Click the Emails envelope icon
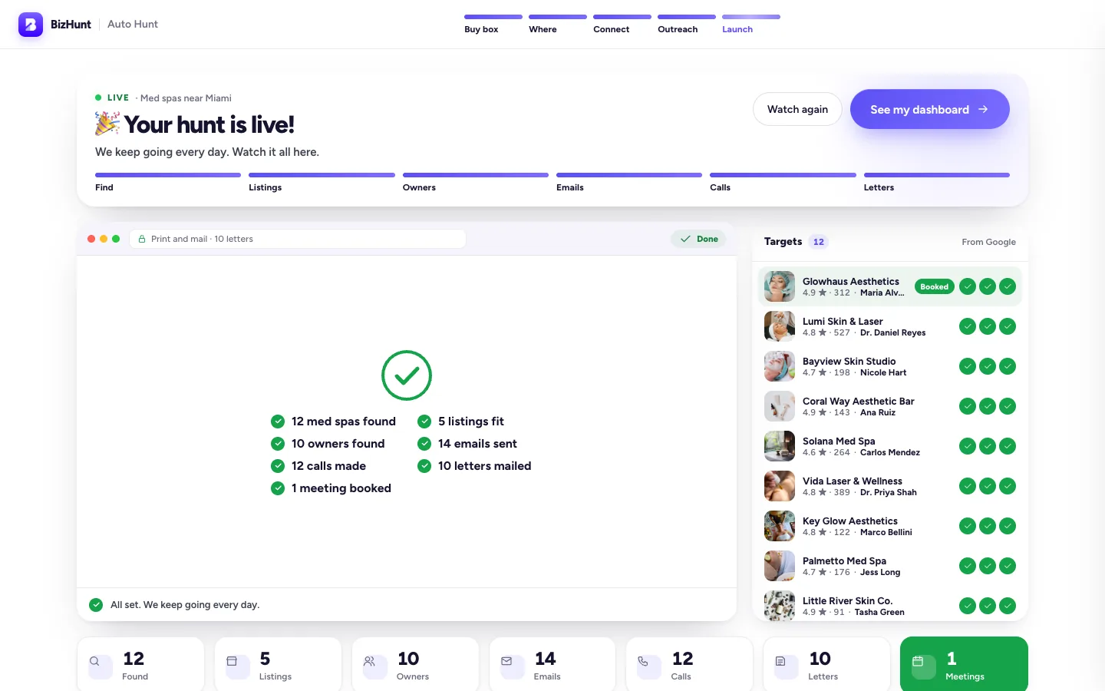The width and height of the screenshot is (1105, 691). point(506,661)
